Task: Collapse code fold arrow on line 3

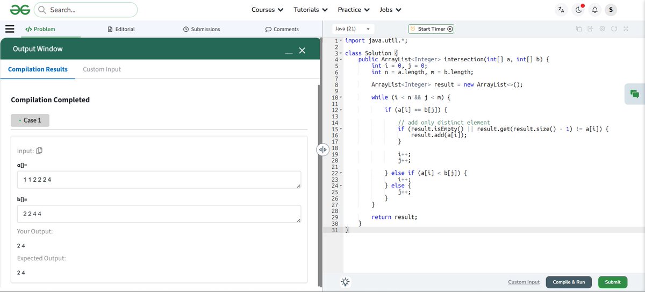Action: (341, 54)
